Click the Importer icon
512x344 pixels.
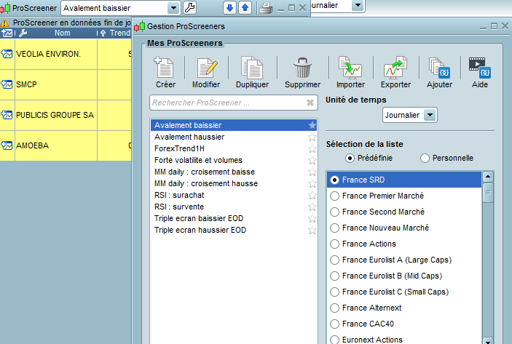(x=350, y=68)
